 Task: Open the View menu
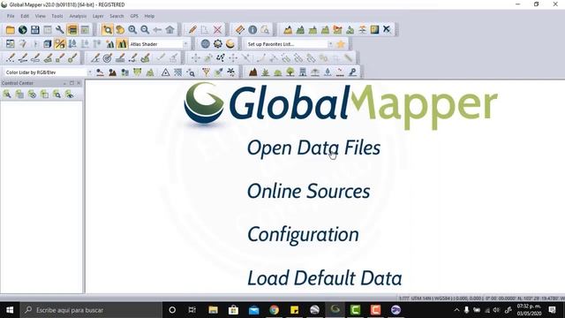[x=41, y=16]
